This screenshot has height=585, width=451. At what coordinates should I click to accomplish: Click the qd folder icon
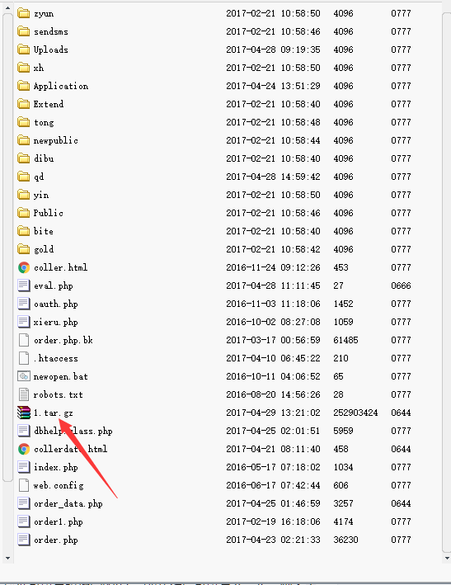pos(23,177)
